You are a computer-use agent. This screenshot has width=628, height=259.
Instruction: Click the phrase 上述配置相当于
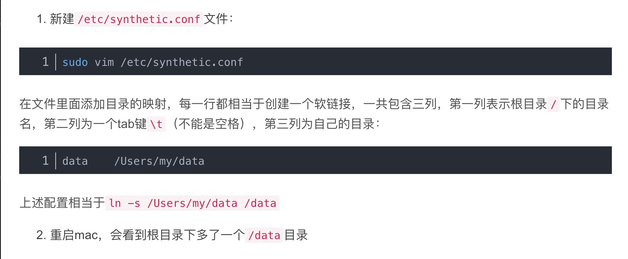tap(62, 203)
